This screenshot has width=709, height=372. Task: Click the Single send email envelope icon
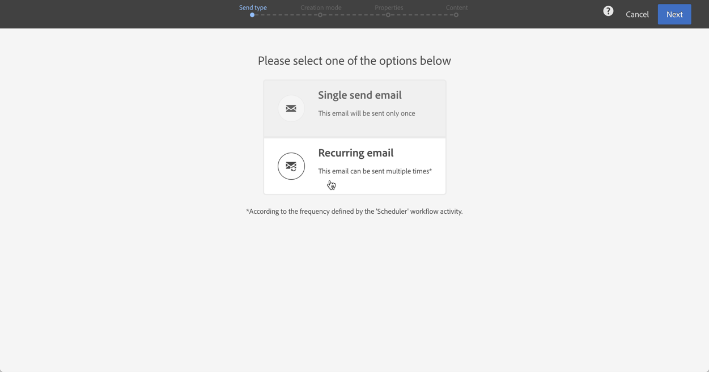click(x=291, y=108)
